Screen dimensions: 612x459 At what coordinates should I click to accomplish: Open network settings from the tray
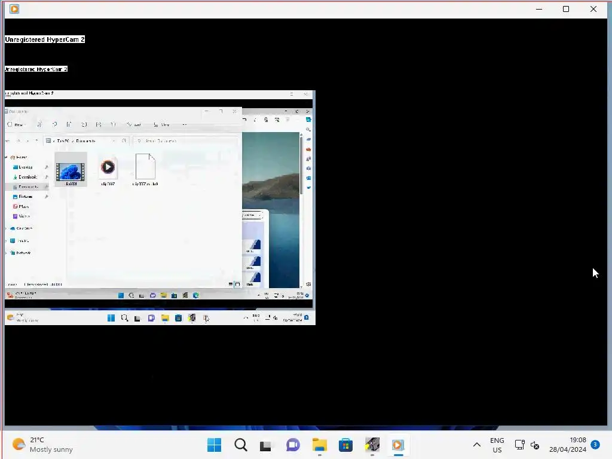519,445
